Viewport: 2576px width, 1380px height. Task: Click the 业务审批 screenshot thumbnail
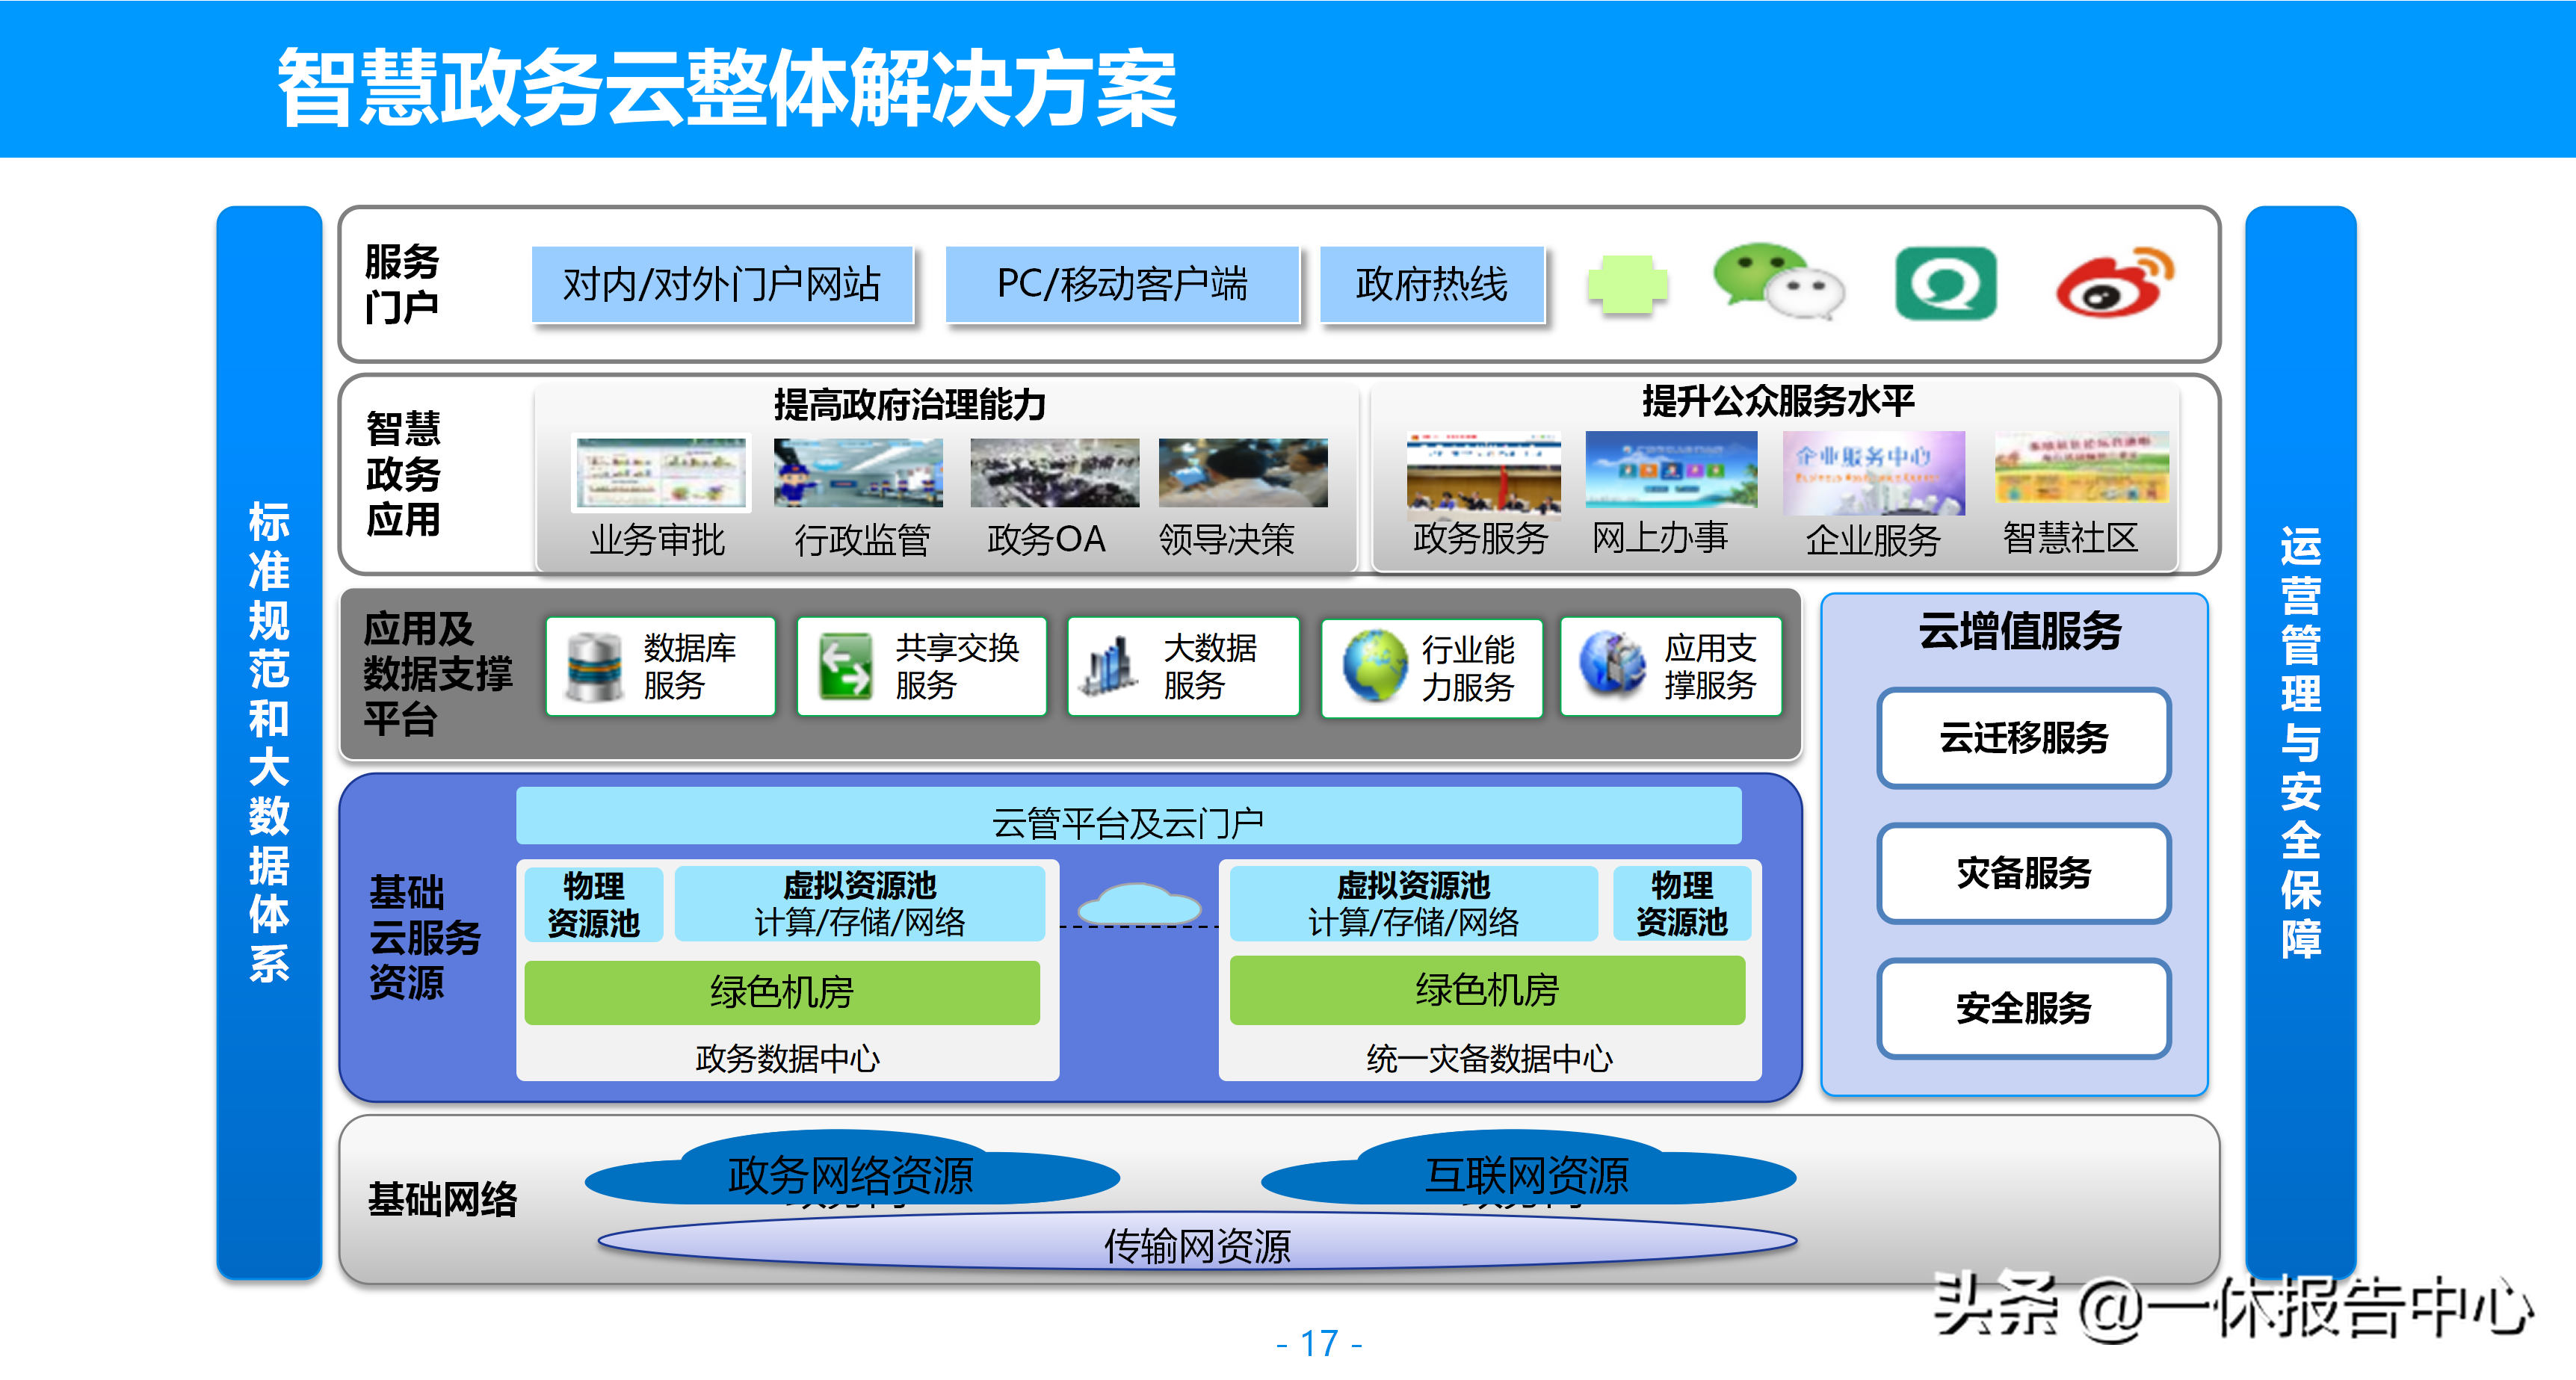[660, 473]
